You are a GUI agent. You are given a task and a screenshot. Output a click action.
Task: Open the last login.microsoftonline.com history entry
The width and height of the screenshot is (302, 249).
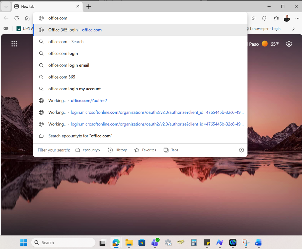click(140, 124)
